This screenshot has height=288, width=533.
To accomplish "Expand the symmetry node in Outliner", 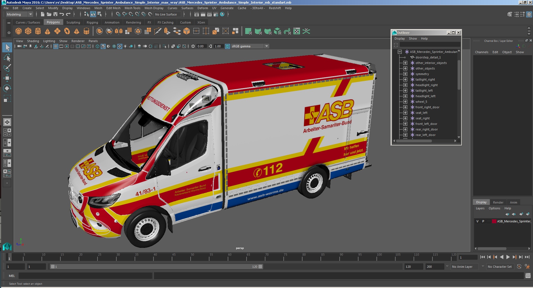I will [405, 74].
